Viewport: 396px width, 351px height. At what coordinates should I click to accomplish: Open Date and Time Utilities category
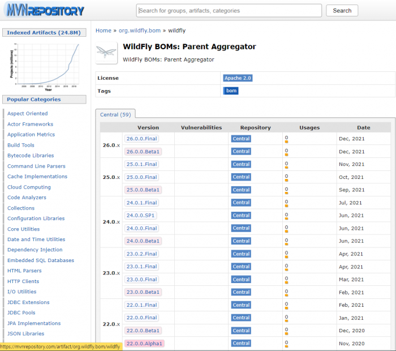pos(36,239)
